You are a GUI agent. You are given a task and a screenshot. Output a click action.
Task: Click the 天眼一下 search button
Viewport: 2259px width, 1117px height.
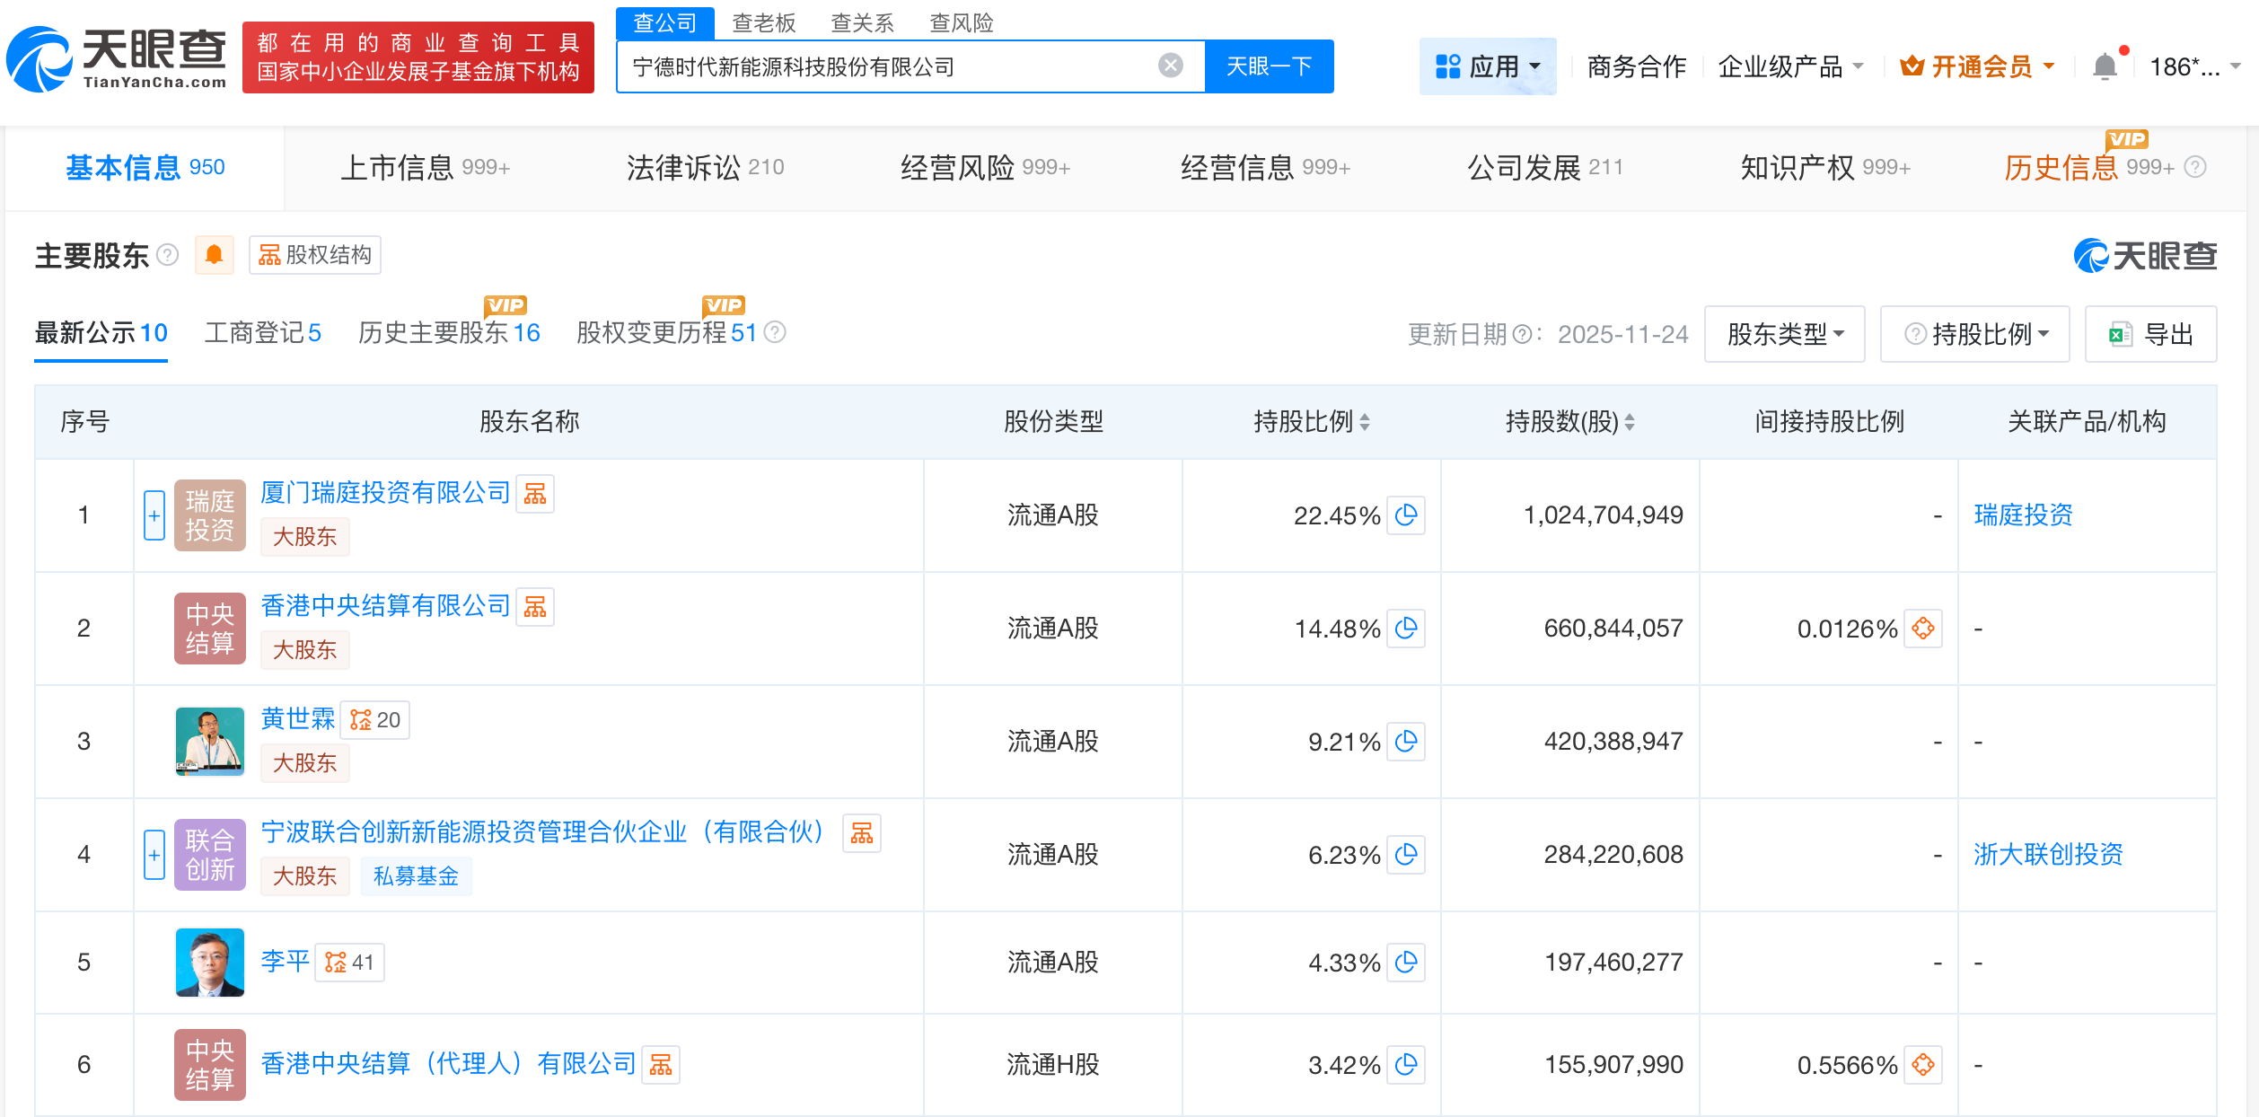(x=1268, y=65)
